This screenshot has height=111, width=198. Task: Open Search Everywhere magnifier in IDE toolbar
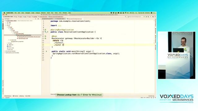tap(155, 17)
